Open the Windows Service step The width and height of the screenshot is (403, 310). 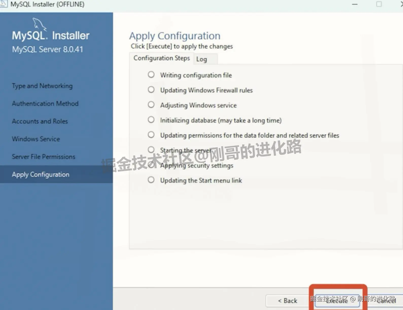click(36, 139)
